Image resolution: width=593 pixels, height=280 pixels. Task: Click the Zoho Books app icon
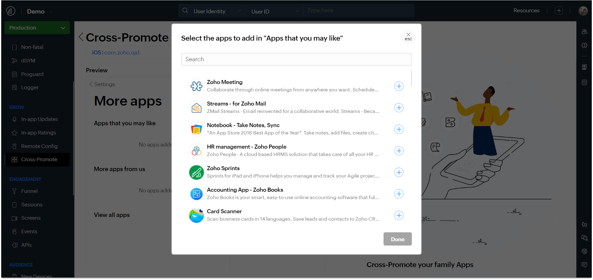tap(196, 194)
